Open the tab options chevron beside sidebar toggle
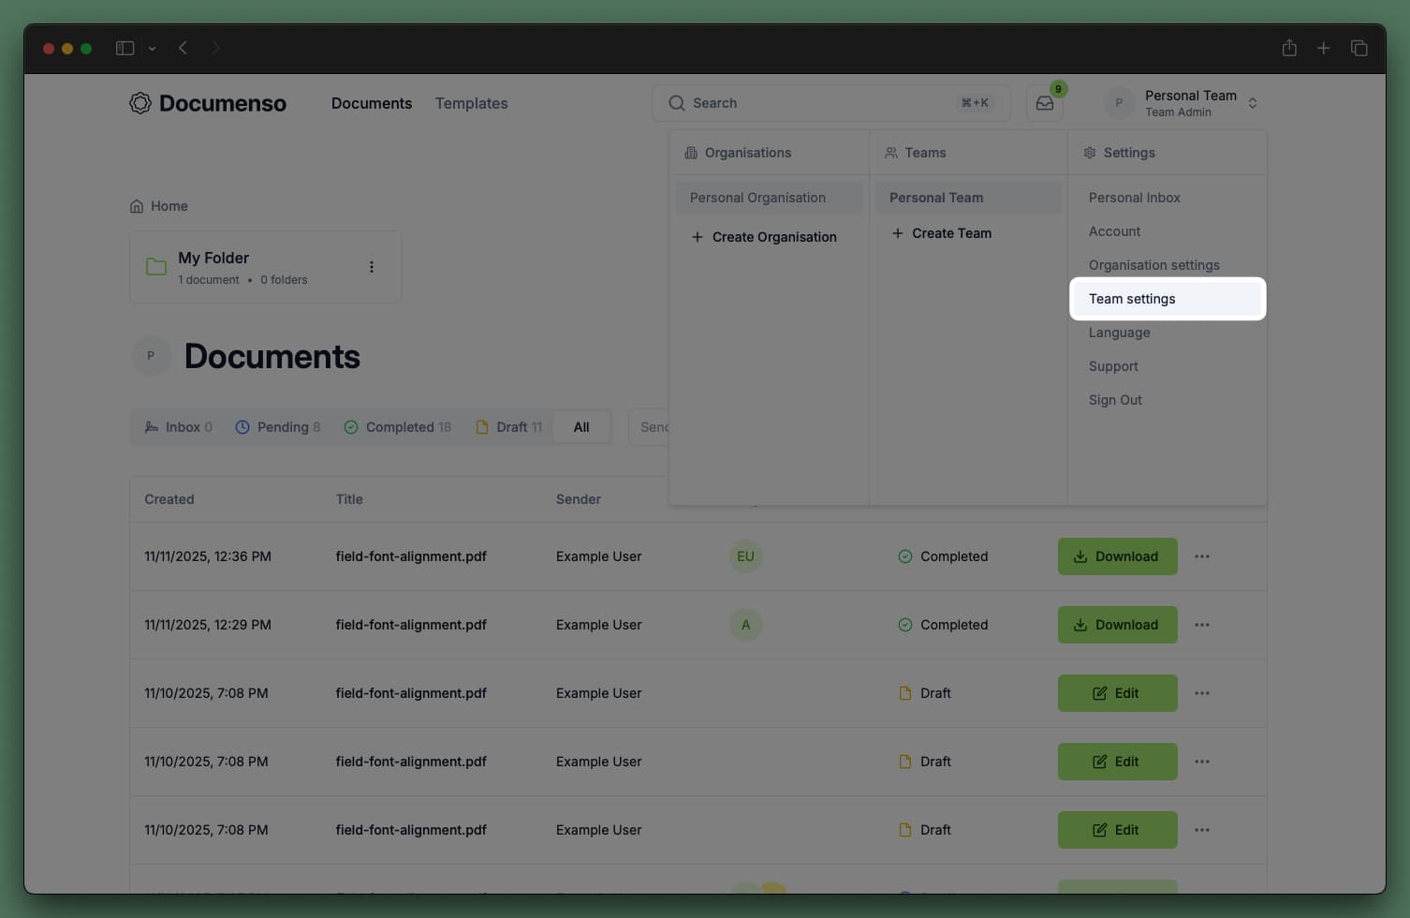Screen dimensions: 1410x918 click(152, 48)
